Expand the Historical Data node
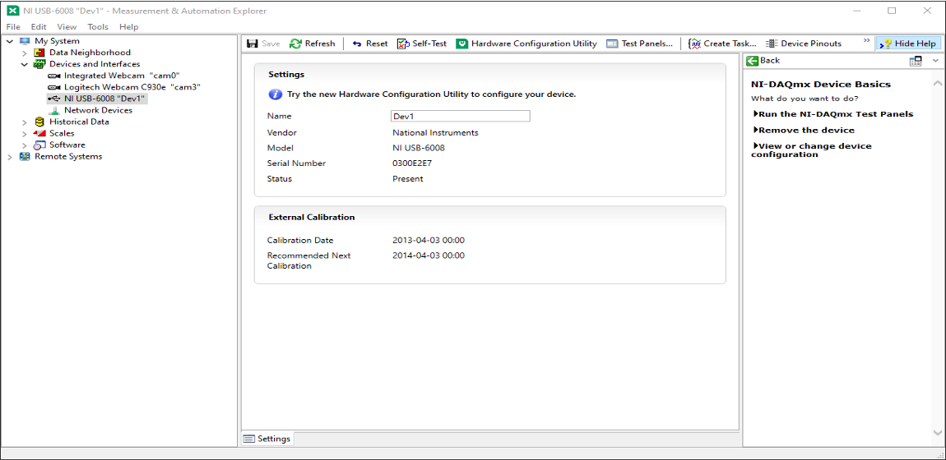The height and width of the screenshot is (460, 946). tap(25, 122)
